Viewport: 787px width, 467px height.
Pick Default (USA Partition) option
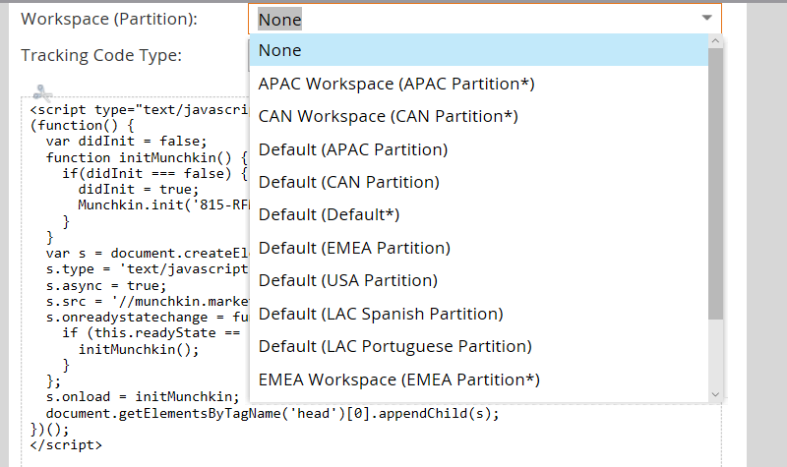[x=479, y=280]
